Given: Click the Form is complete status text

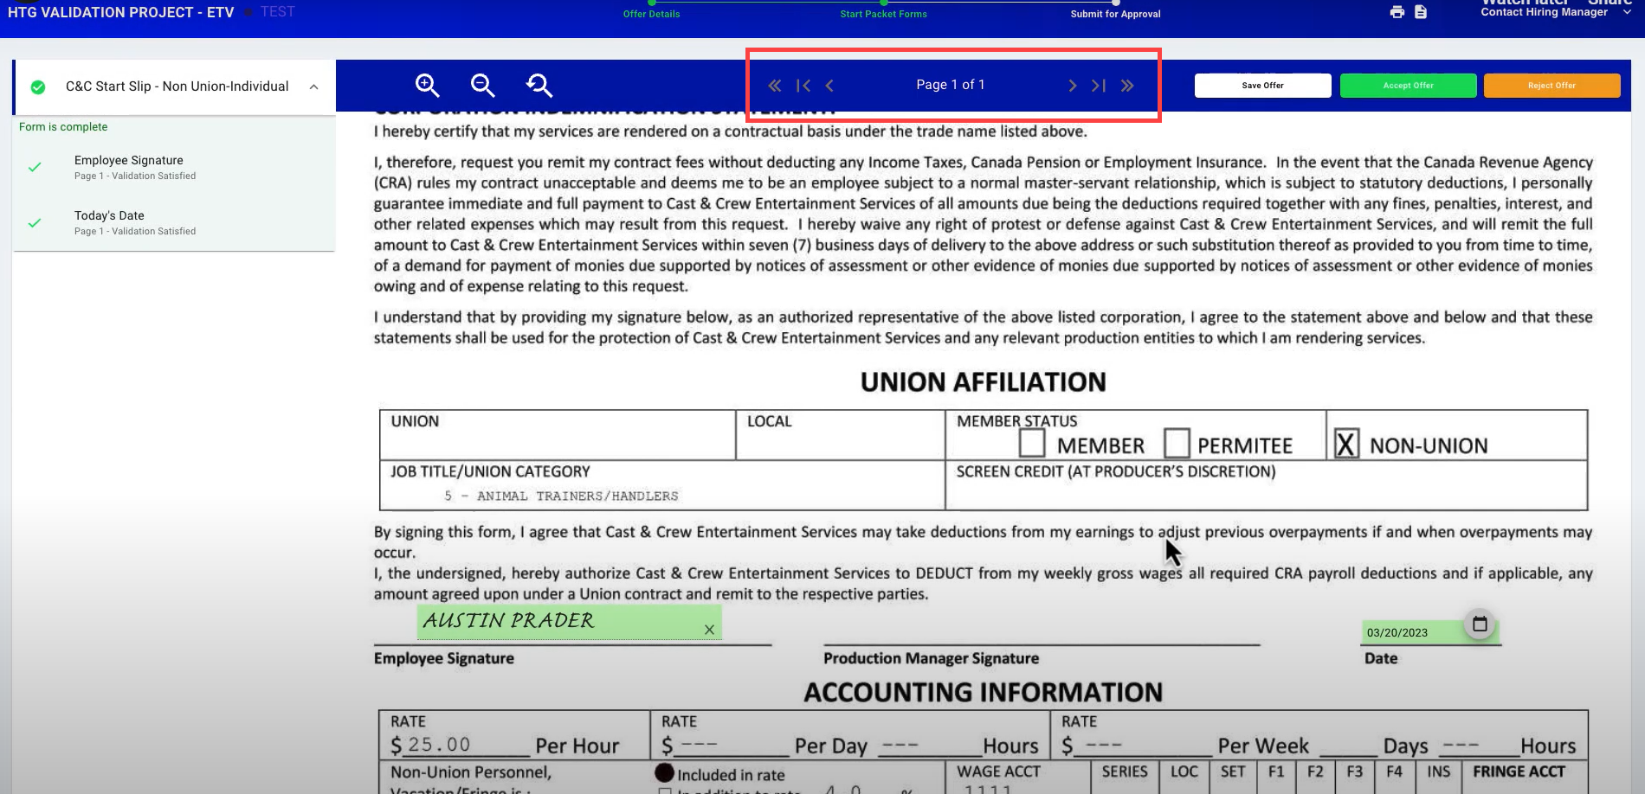Looking at the screenshot, I should (x=63, y=126).
